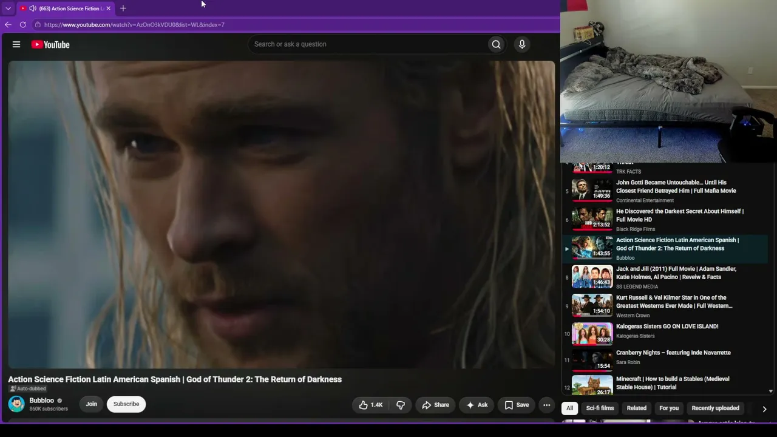The image size is (777, 437).
Task: Mute tab using the speaker icon
Action: point(32,8)
